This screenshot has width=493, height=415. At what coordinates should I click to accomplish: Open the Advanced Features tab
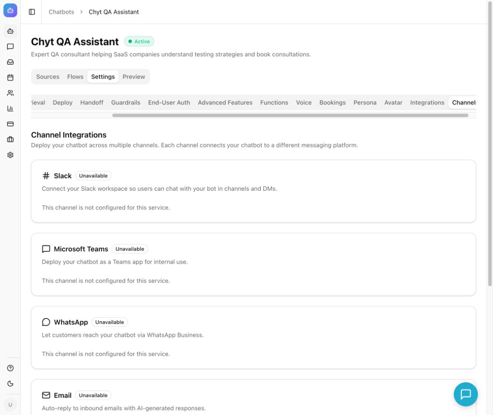[225, 103]
